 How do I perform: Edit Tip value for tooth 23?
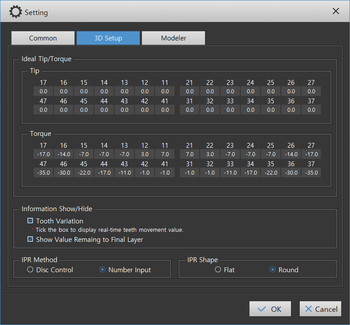230,91
